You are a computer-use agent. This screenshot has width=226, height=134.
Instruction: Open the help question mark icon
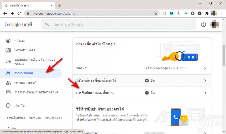[x=204, y=25]
